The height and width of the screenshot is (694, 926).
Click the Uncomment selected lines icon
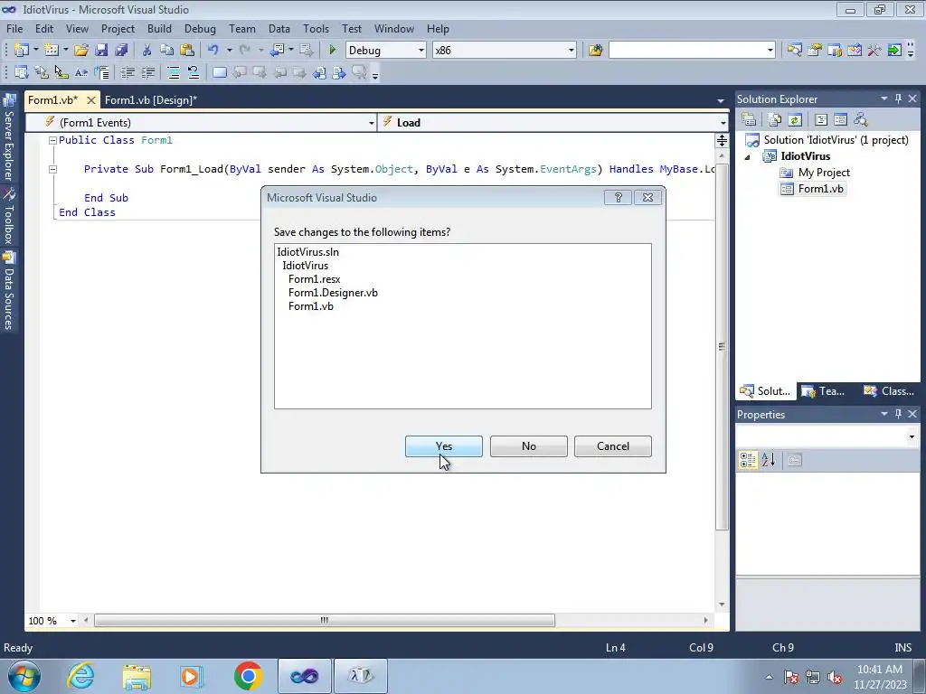pyautogui.click(x=194, y=72)
